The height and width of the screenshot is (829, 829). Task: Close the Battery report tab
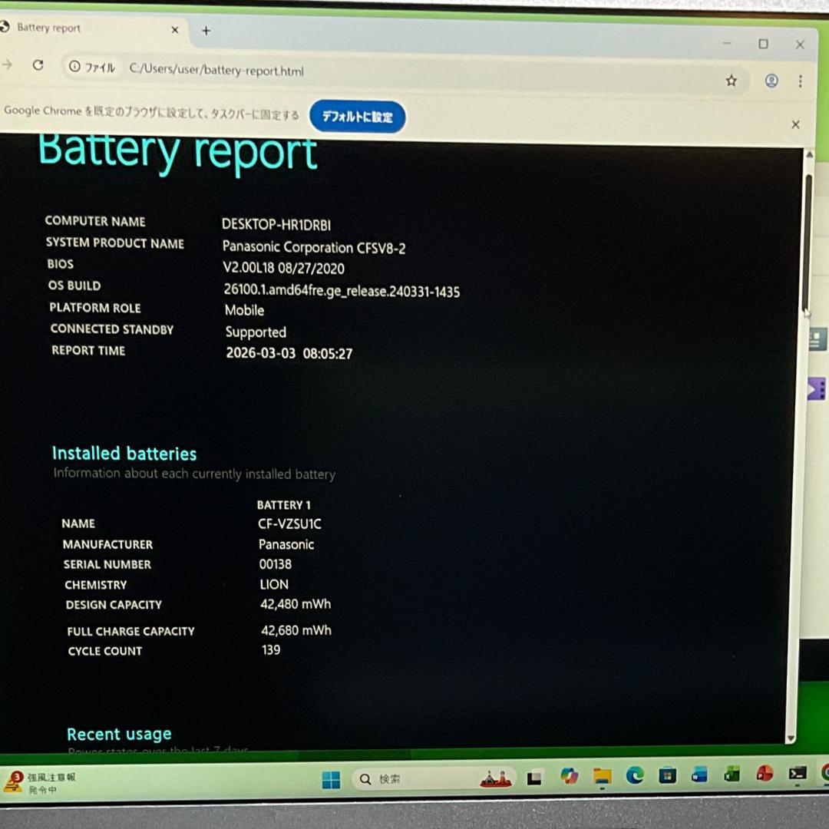point(175,30)
